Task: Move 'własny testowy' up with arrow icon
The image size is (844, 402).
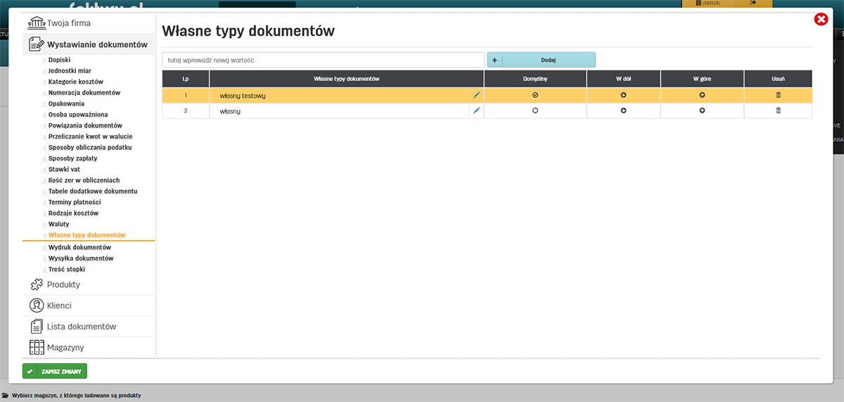Action: (x=702, y=95)
